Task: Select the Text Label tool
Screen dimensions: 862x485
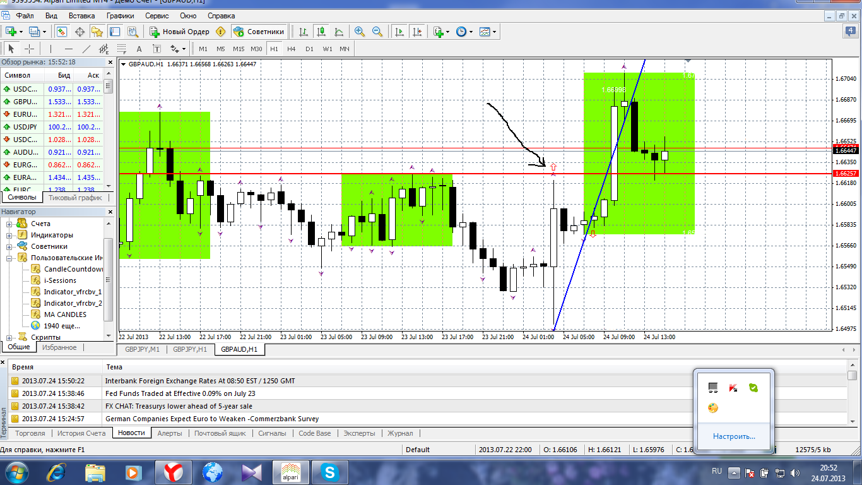Action: (157, 49)
